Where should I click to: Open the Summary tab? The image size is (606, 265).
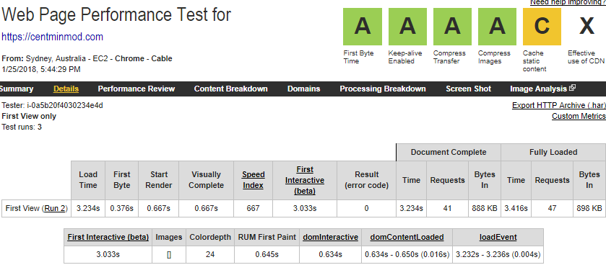(x=16, y=89)
